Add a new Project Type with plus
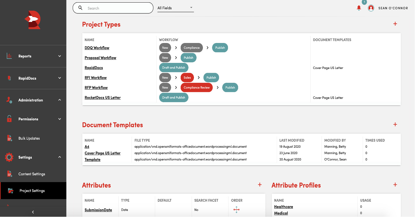The width and height of the screenshot is (415, 217). pos(395,24)
